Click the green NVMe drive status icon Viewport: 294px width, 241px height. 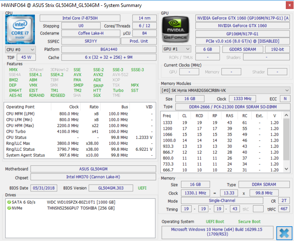coord(9,208)
